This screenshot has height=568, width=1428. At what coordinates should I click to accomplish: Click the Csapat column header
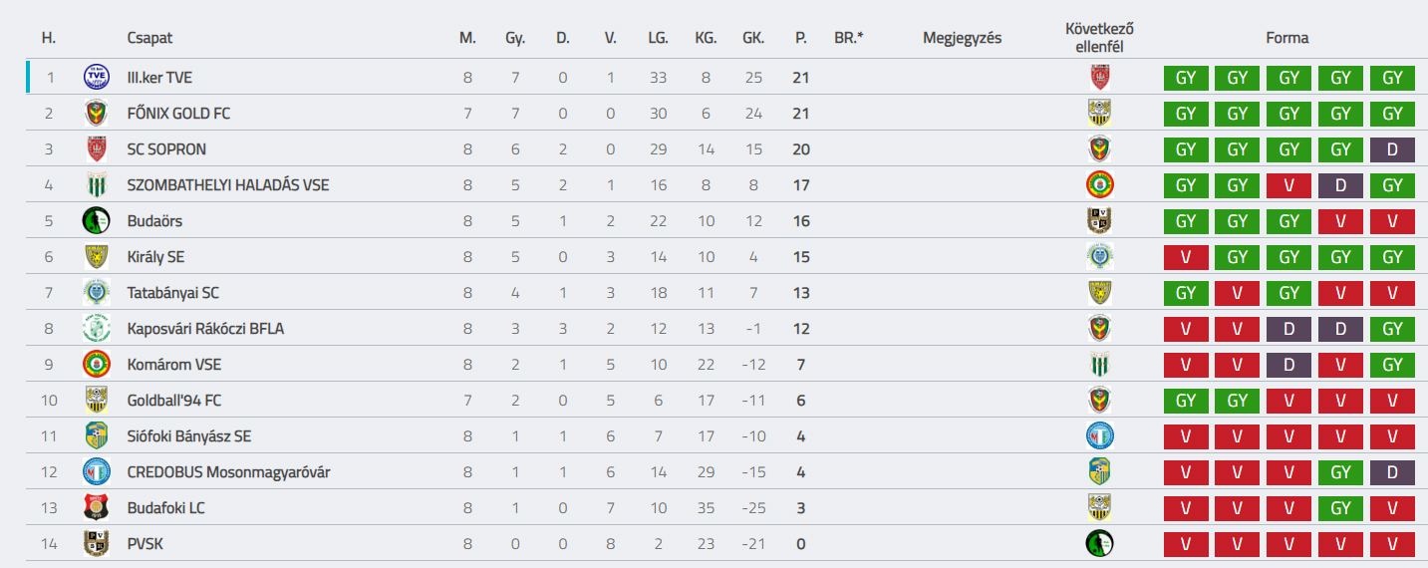point(149,38)
